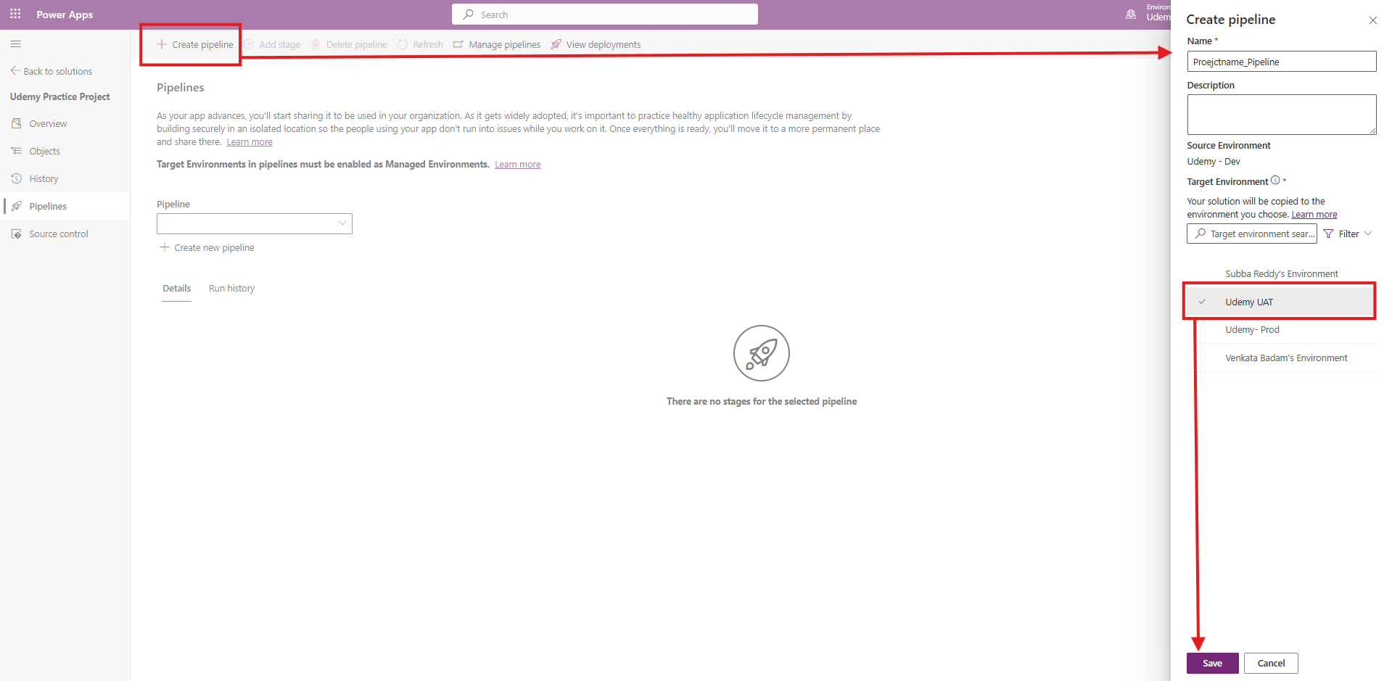Click View deployments in the toolbar
This screenshot has height=681, width=1392.
click(596, 44)
